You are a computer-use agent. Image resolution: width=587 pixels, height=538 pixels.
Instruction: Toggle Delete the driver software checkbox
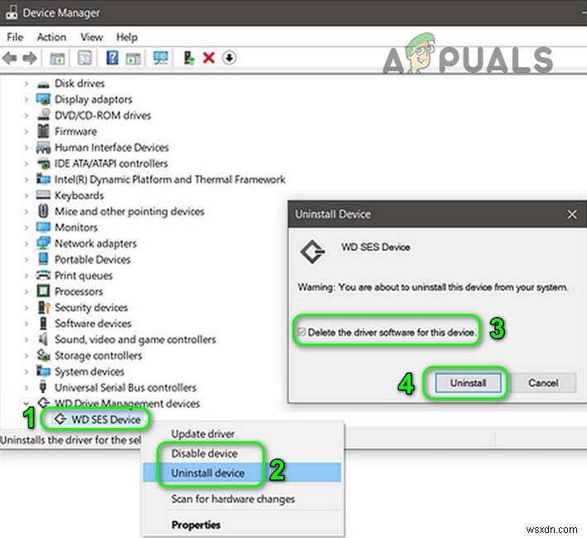(x=301, y=331)
